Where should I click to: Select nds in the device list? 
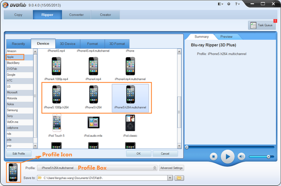(x=20, y=134)
